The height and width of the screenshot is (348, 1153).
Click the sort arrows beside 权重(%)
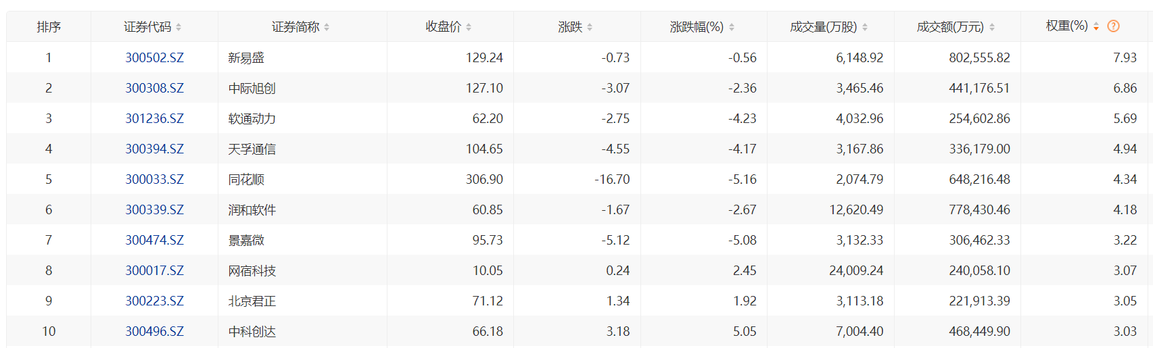pyautogui.click(x=1096, y=26)
